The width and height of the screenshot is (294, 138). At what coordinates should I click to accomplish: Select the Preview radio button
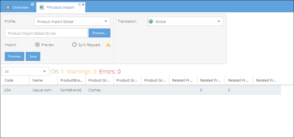pos(37,45)
